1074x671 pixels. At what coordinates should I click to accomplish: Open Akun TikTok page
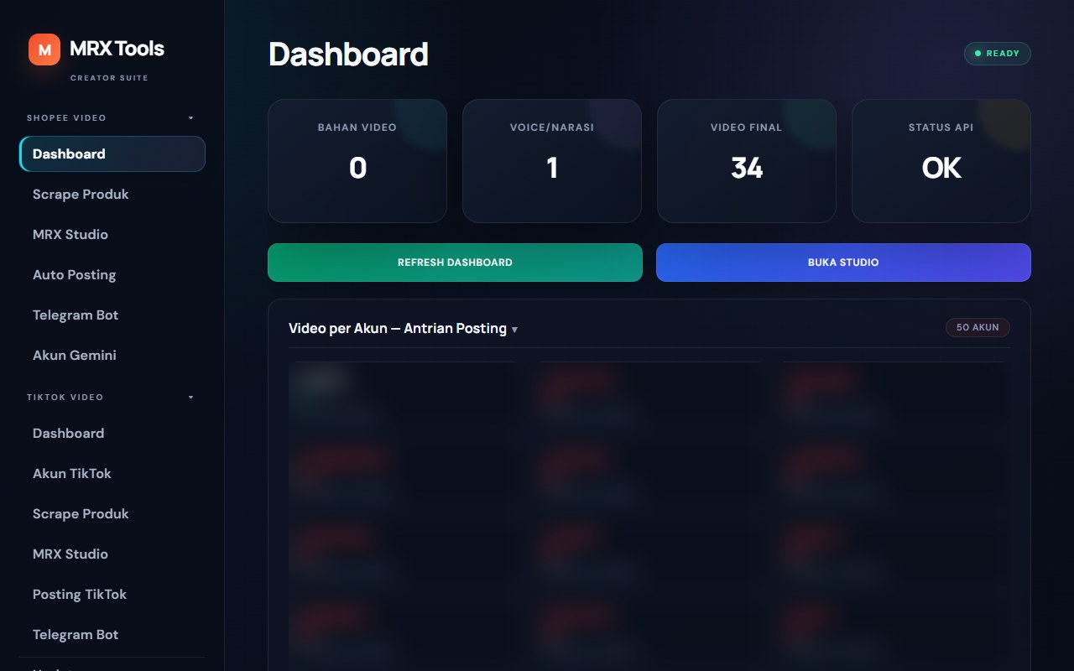112,473
